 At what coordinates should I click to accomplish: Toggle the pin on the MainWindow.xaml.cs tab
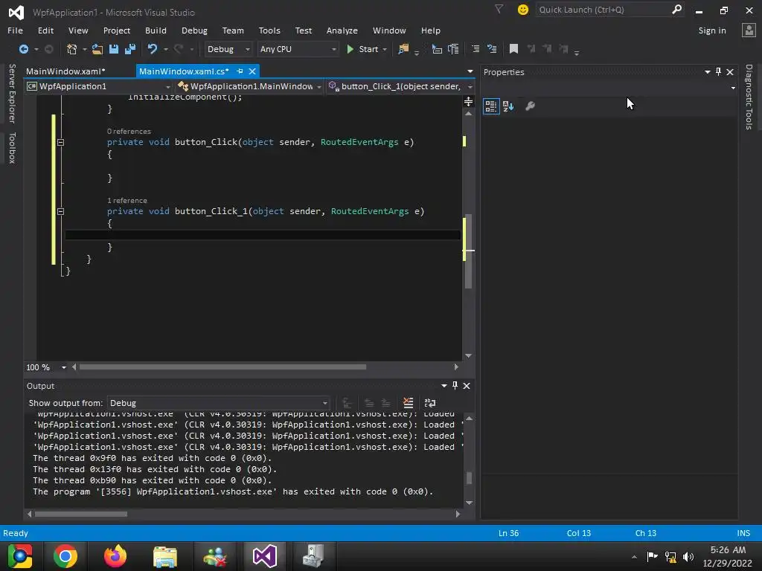pos(240,71)
